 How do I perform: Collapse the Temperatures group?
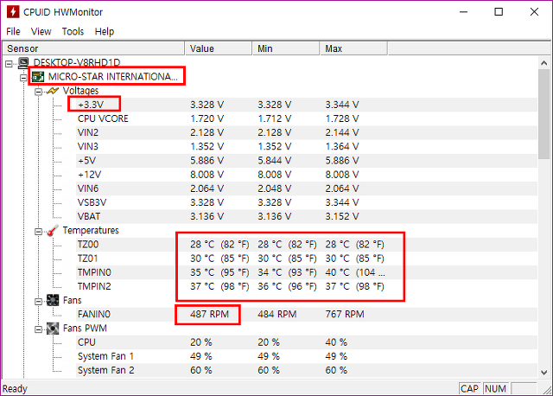pos(38,232)
